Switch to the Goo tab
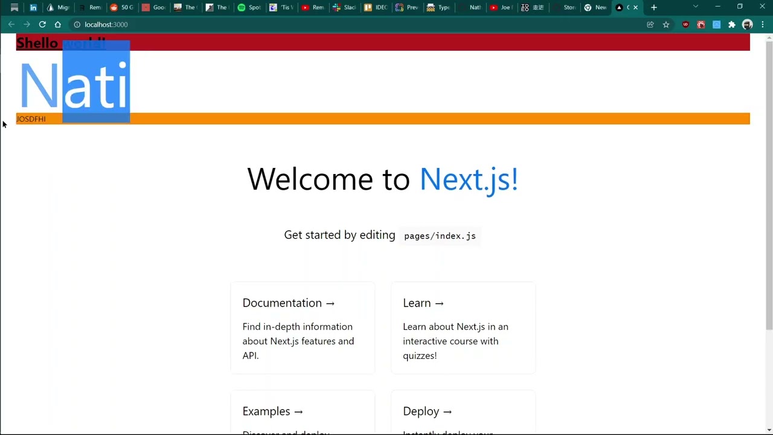This screenshot has width=773, height=435. pyautogui.click(x=153, y=7)
